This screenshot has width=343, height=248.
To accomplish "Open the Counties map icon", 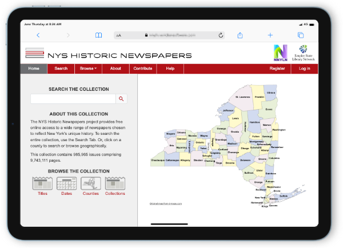I will [90, 184].
